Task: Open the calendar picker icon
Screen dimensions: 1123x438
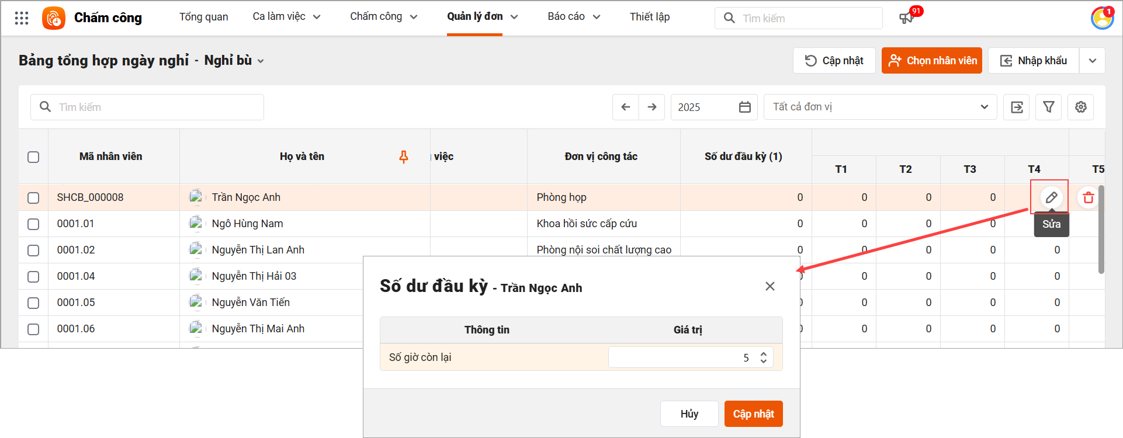Action: tap(745, 107)
